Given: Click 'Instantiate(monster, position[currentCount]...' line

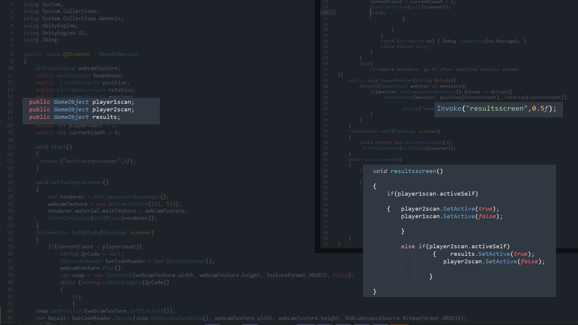Looking at the screenshot, I should pos(476,97).
